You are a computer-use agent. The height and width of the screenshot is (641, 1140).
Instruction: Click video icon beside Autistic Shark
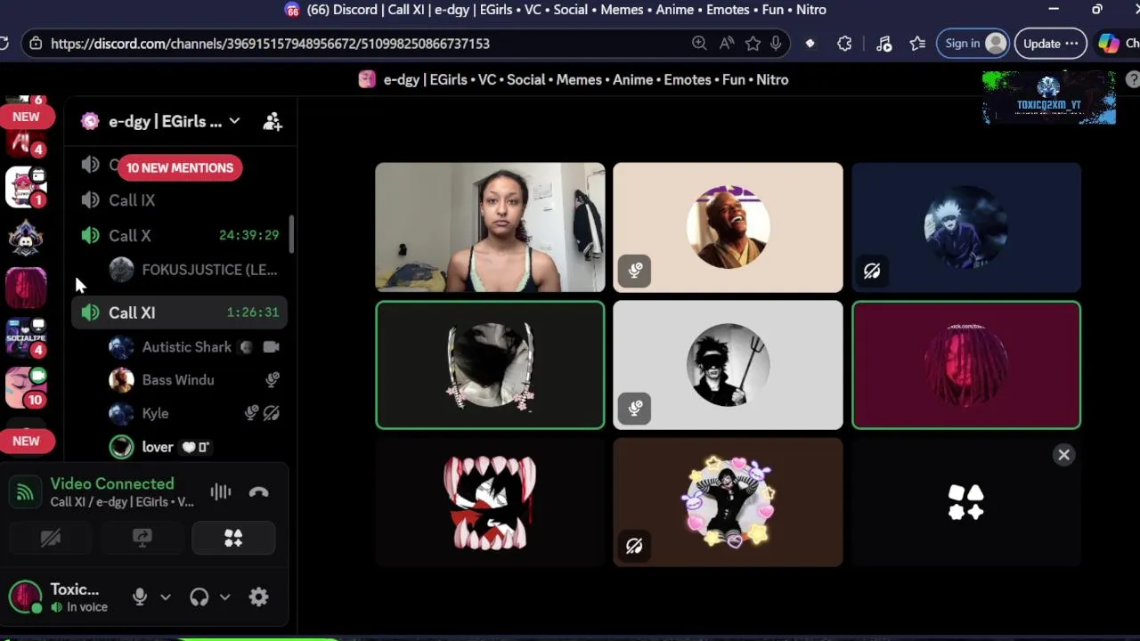pyautogui.click(x=272, y=347)
